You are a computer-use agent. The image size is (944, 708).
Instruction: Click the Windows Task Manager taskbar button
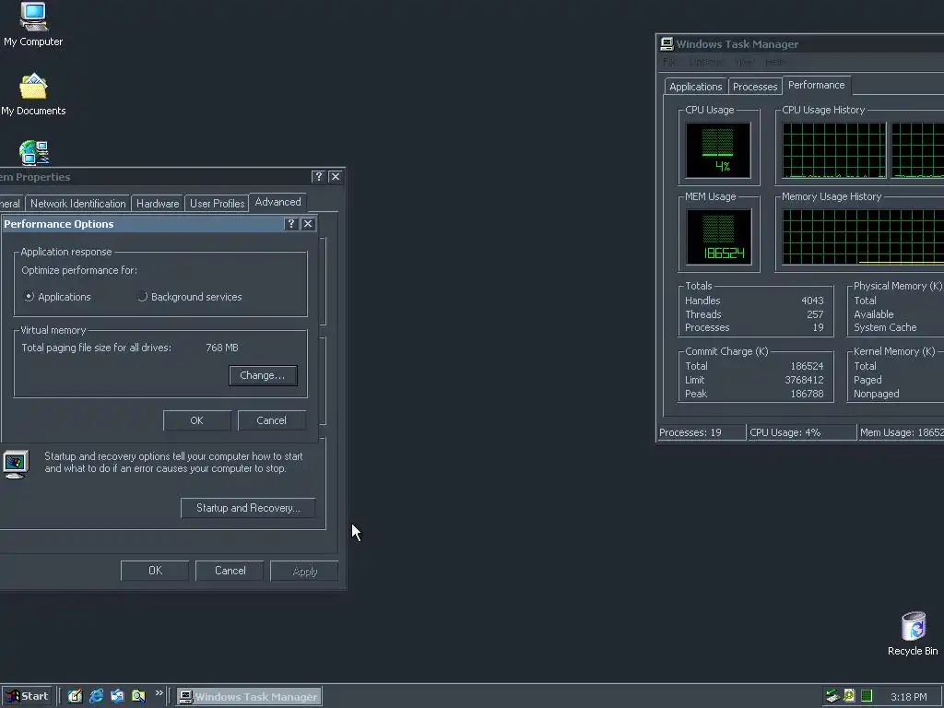coord(249,697)
